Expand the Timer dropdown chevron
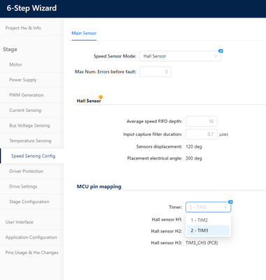 [x=225, y=207]
